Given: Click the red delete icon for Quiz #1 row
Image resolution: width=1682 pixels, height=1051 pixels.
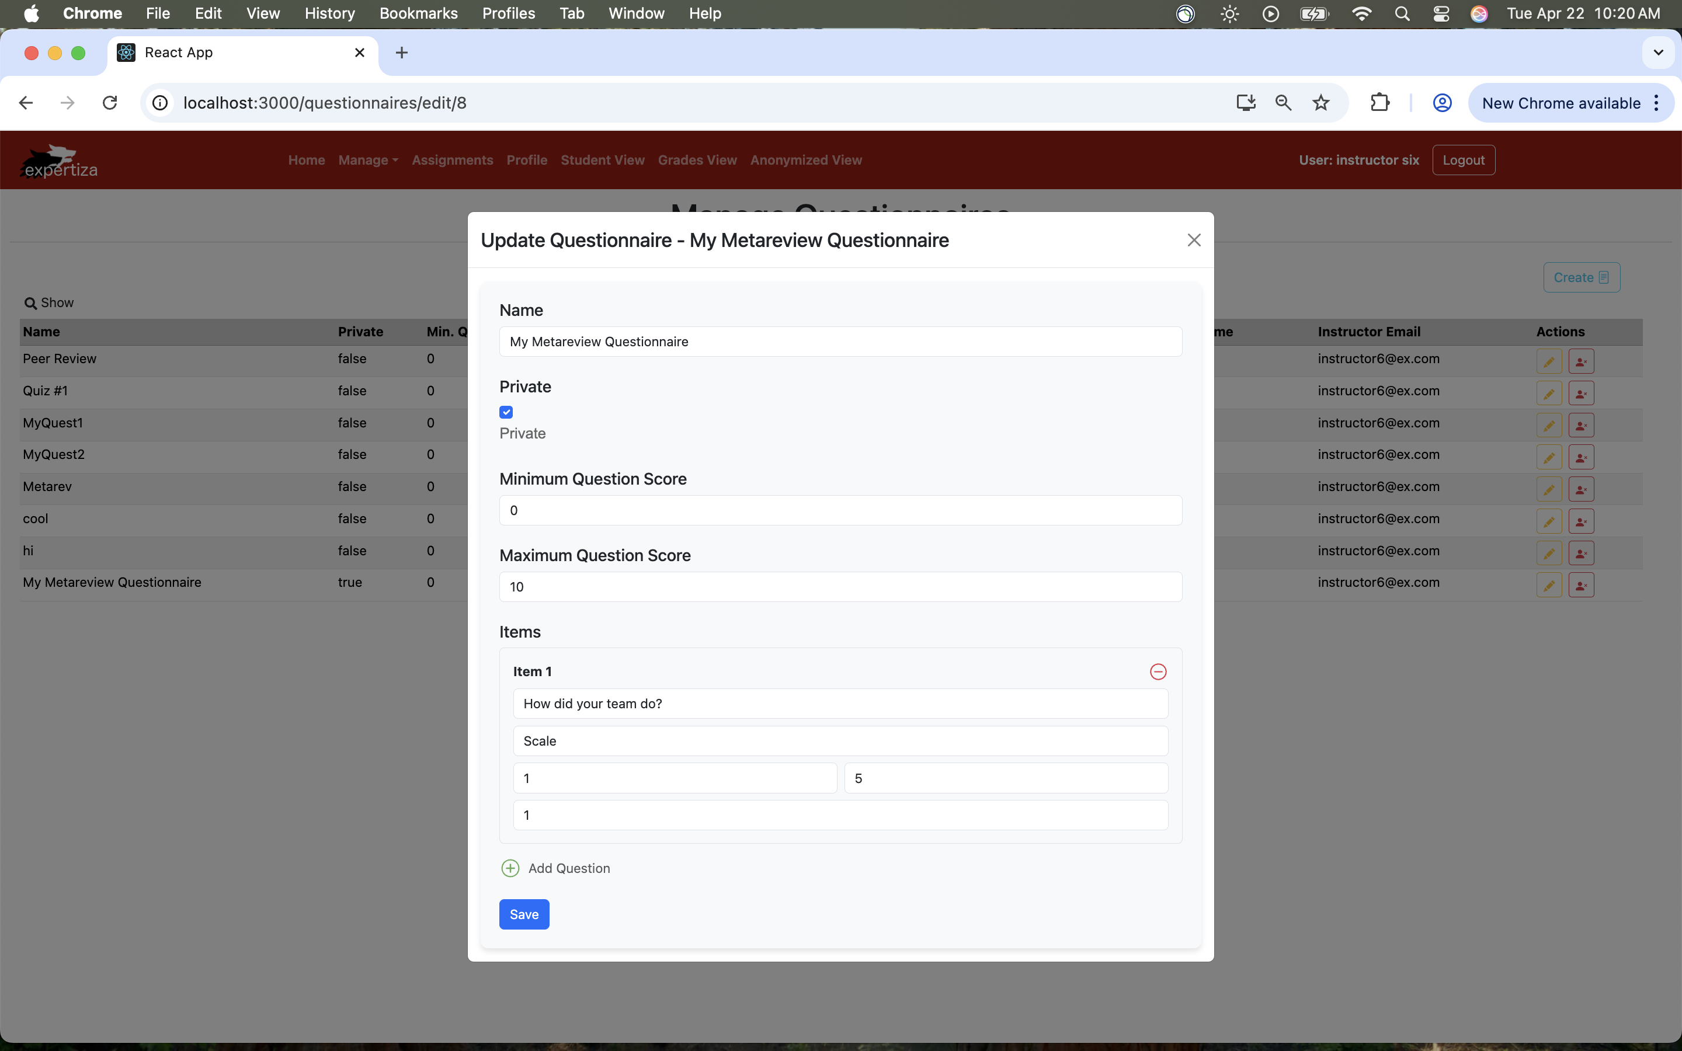Looking at the screenshot, I should coord(1580,394).
